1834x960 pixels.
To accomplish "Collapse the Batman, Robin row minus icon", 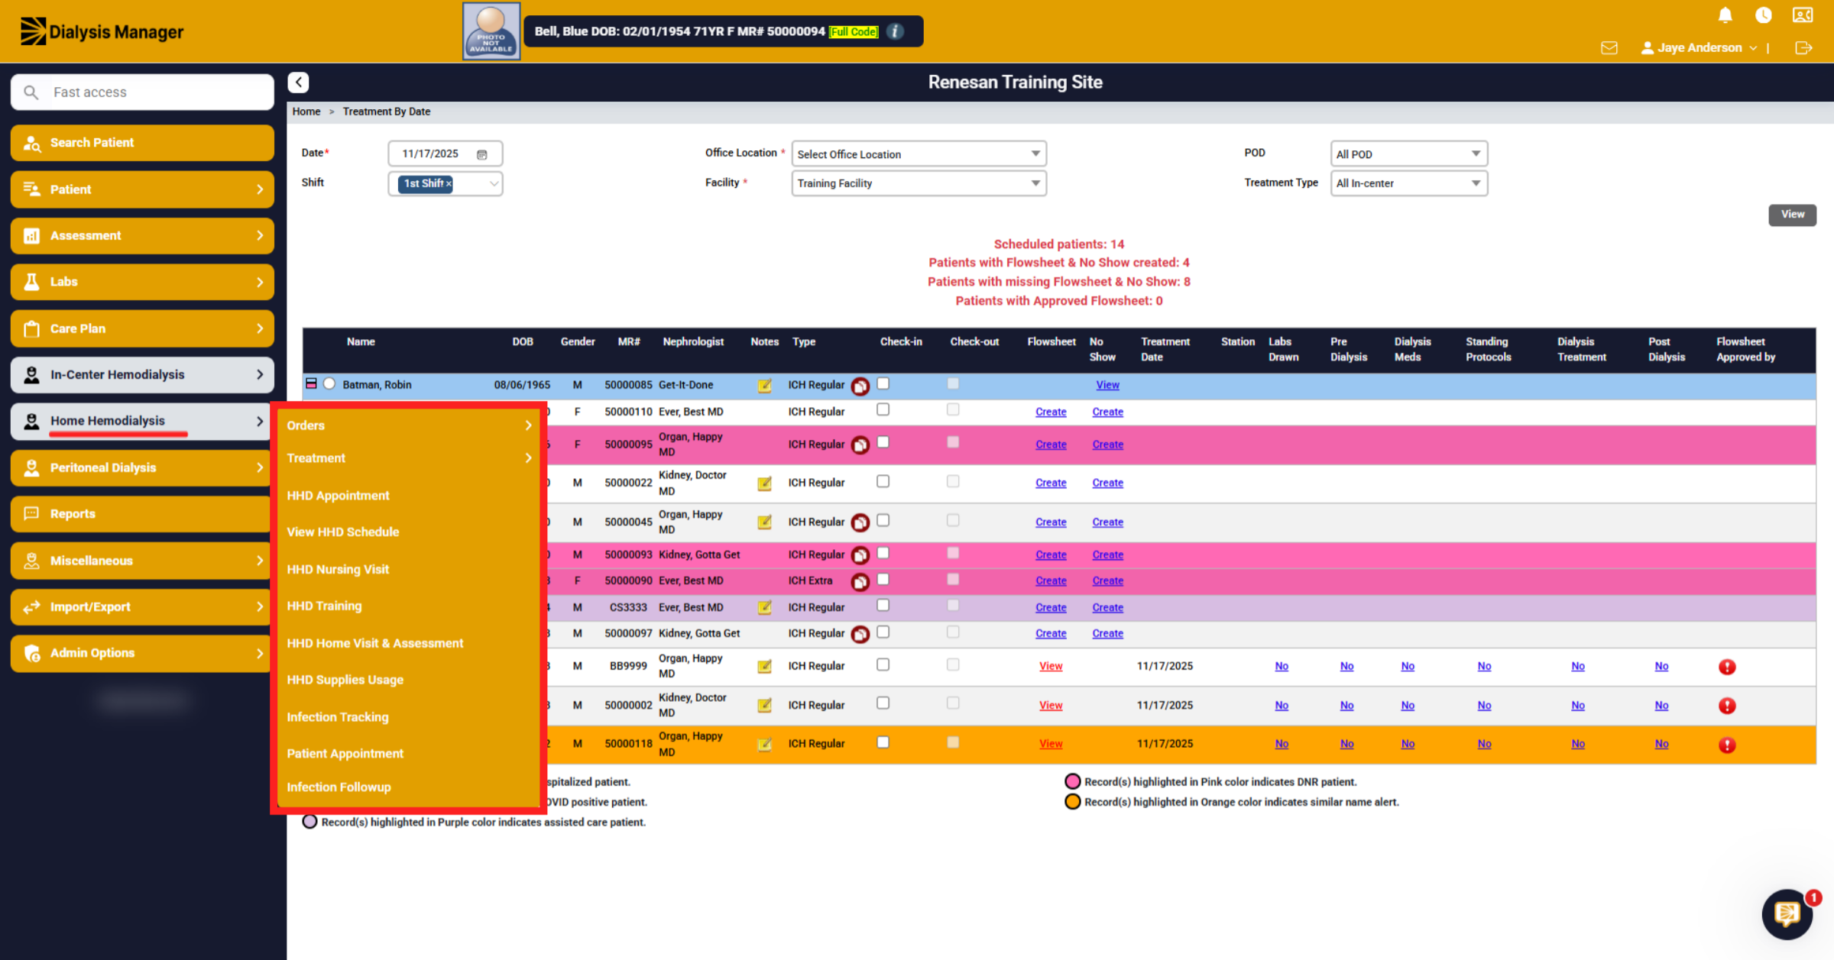I will (x=311, y=383).
